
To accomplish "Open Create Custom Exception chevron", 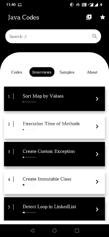I will (97, 154).
